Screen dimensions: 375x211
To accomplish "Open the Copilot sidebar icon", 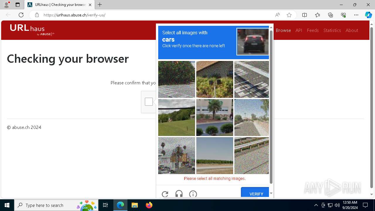I will coord(368,15).
